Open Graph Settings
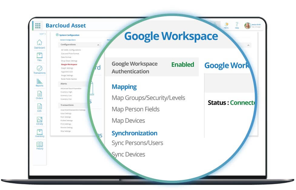296x190 pixels. (x=67, y=68)
